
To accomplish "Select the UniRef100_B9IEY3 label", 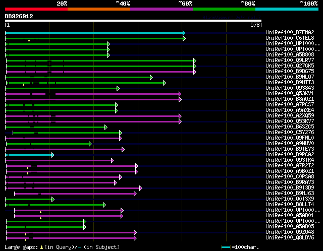I will [x=290, y=149].
